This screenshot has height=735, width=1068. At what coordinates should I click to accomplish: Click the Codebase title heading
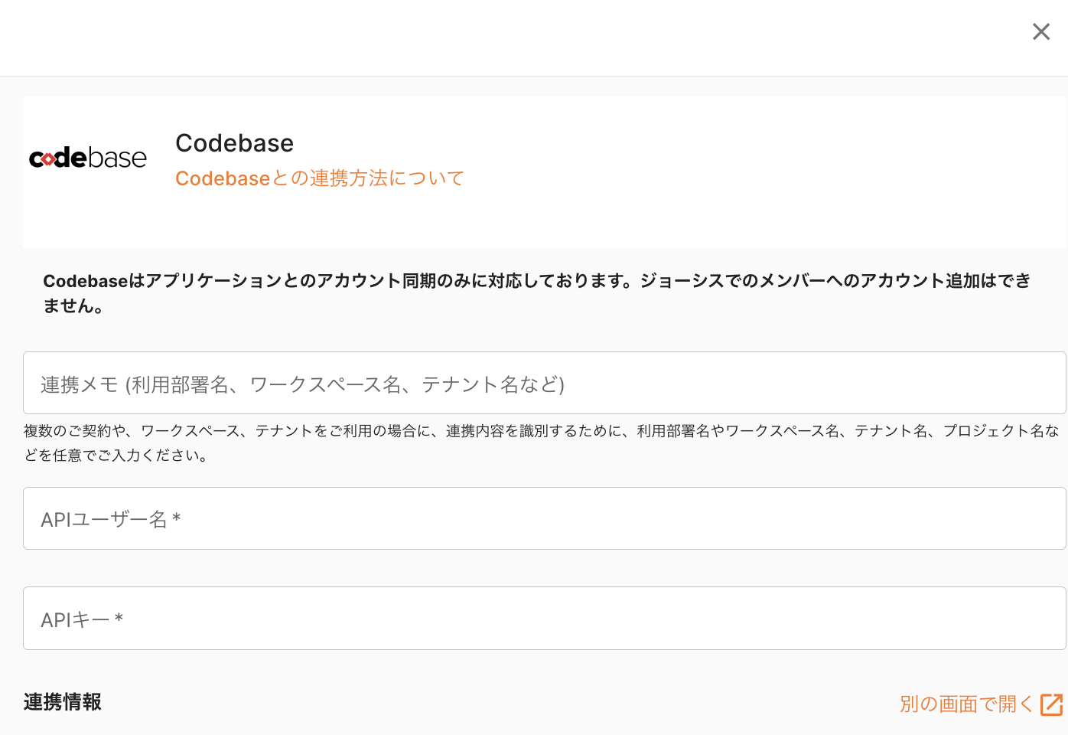[234, 143]
